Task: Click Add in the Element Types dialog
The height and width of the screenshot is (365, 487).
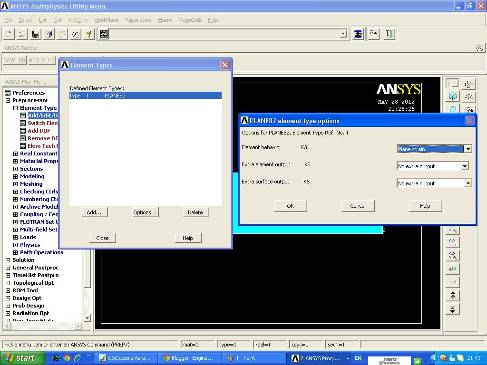Action: (x=94, y=212)
